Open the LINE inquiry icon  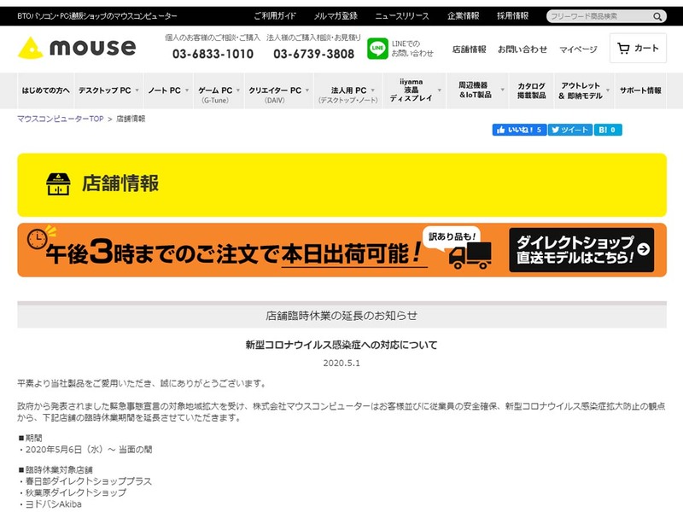pos(377,49)
